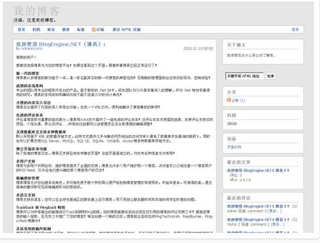Image resolution: width=320 pixels, height=243 pixels.
Task: Open the link under the pages widget
Action: 234,147
